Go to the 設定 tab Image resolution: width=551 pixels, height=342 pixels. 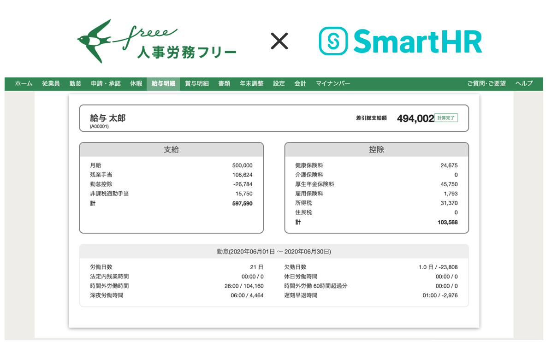click(279, 84)
